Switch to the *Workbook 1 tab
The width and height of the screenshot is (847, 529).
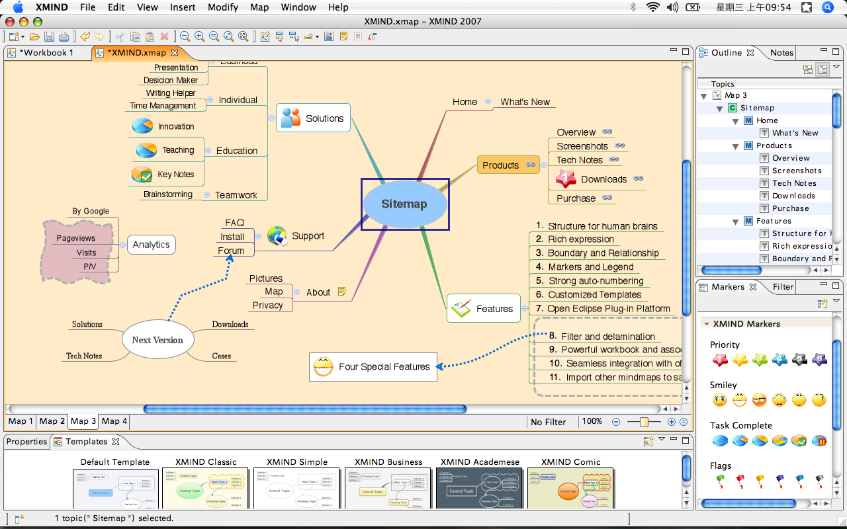46,52
